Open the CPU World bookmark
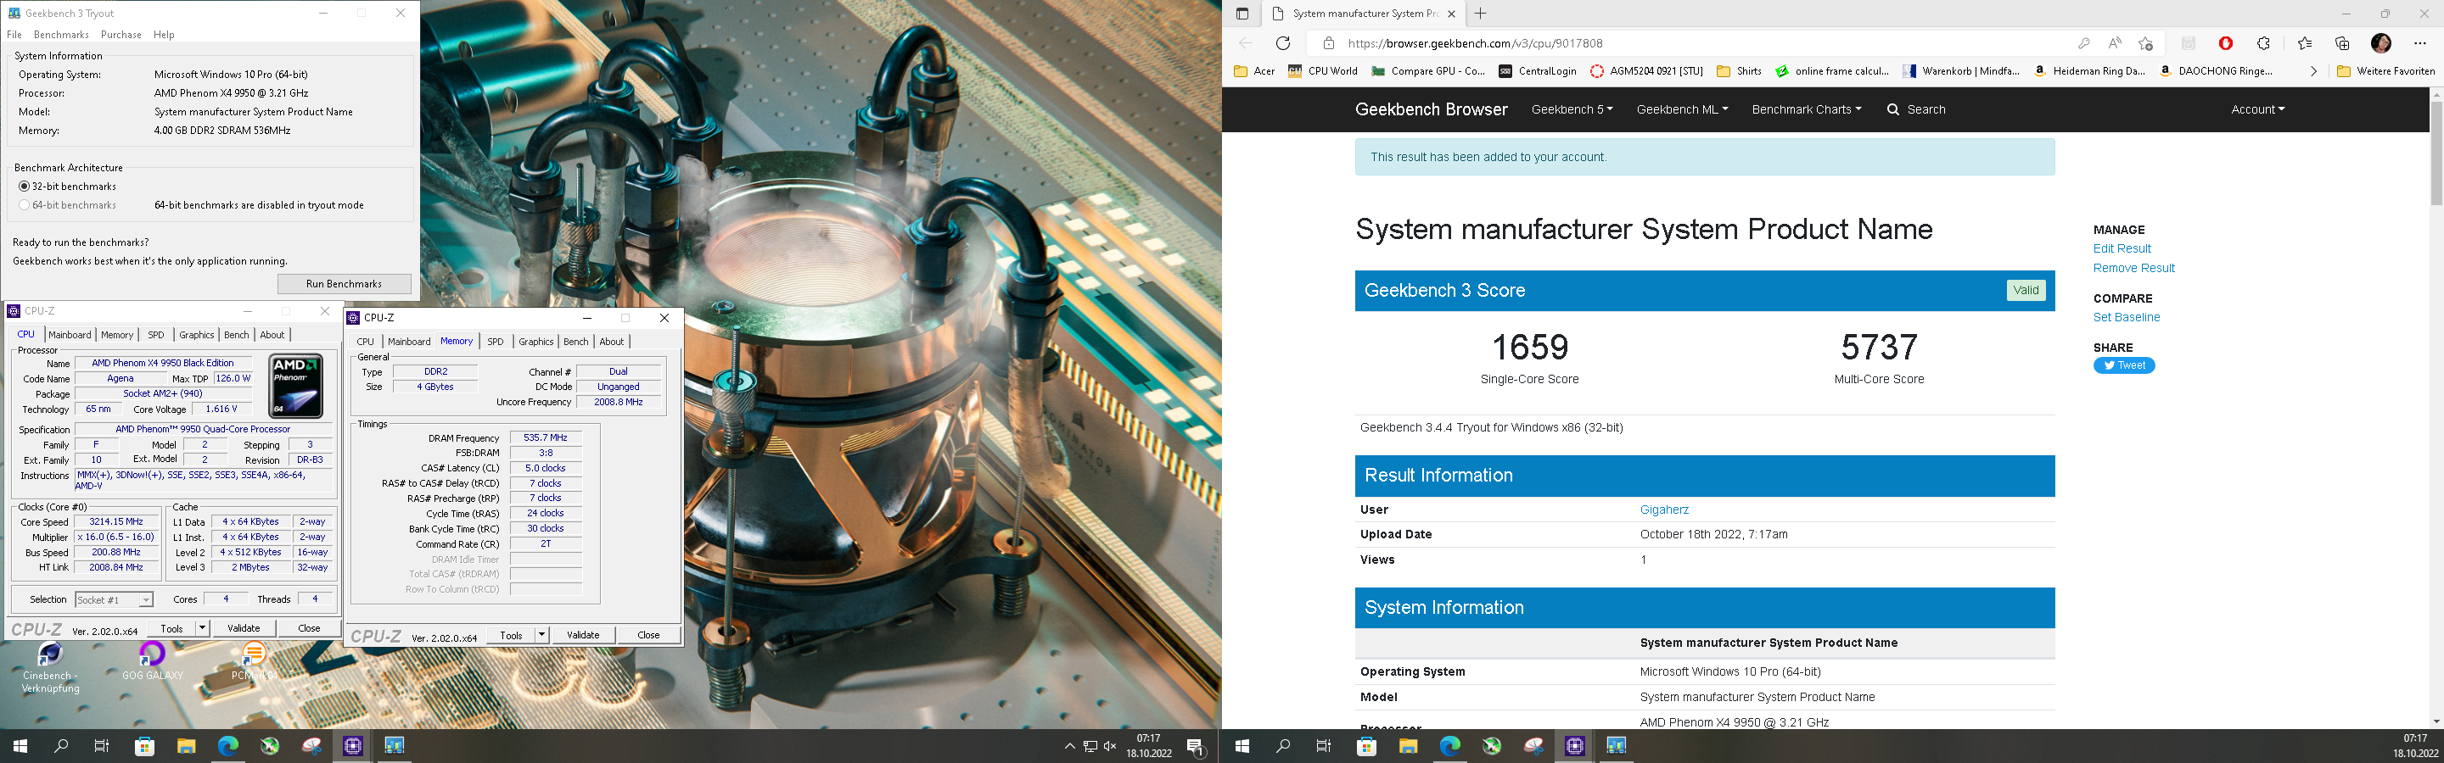Image resolution: width=2444 pixels, height=763 pixels. tap(1323, 71)
